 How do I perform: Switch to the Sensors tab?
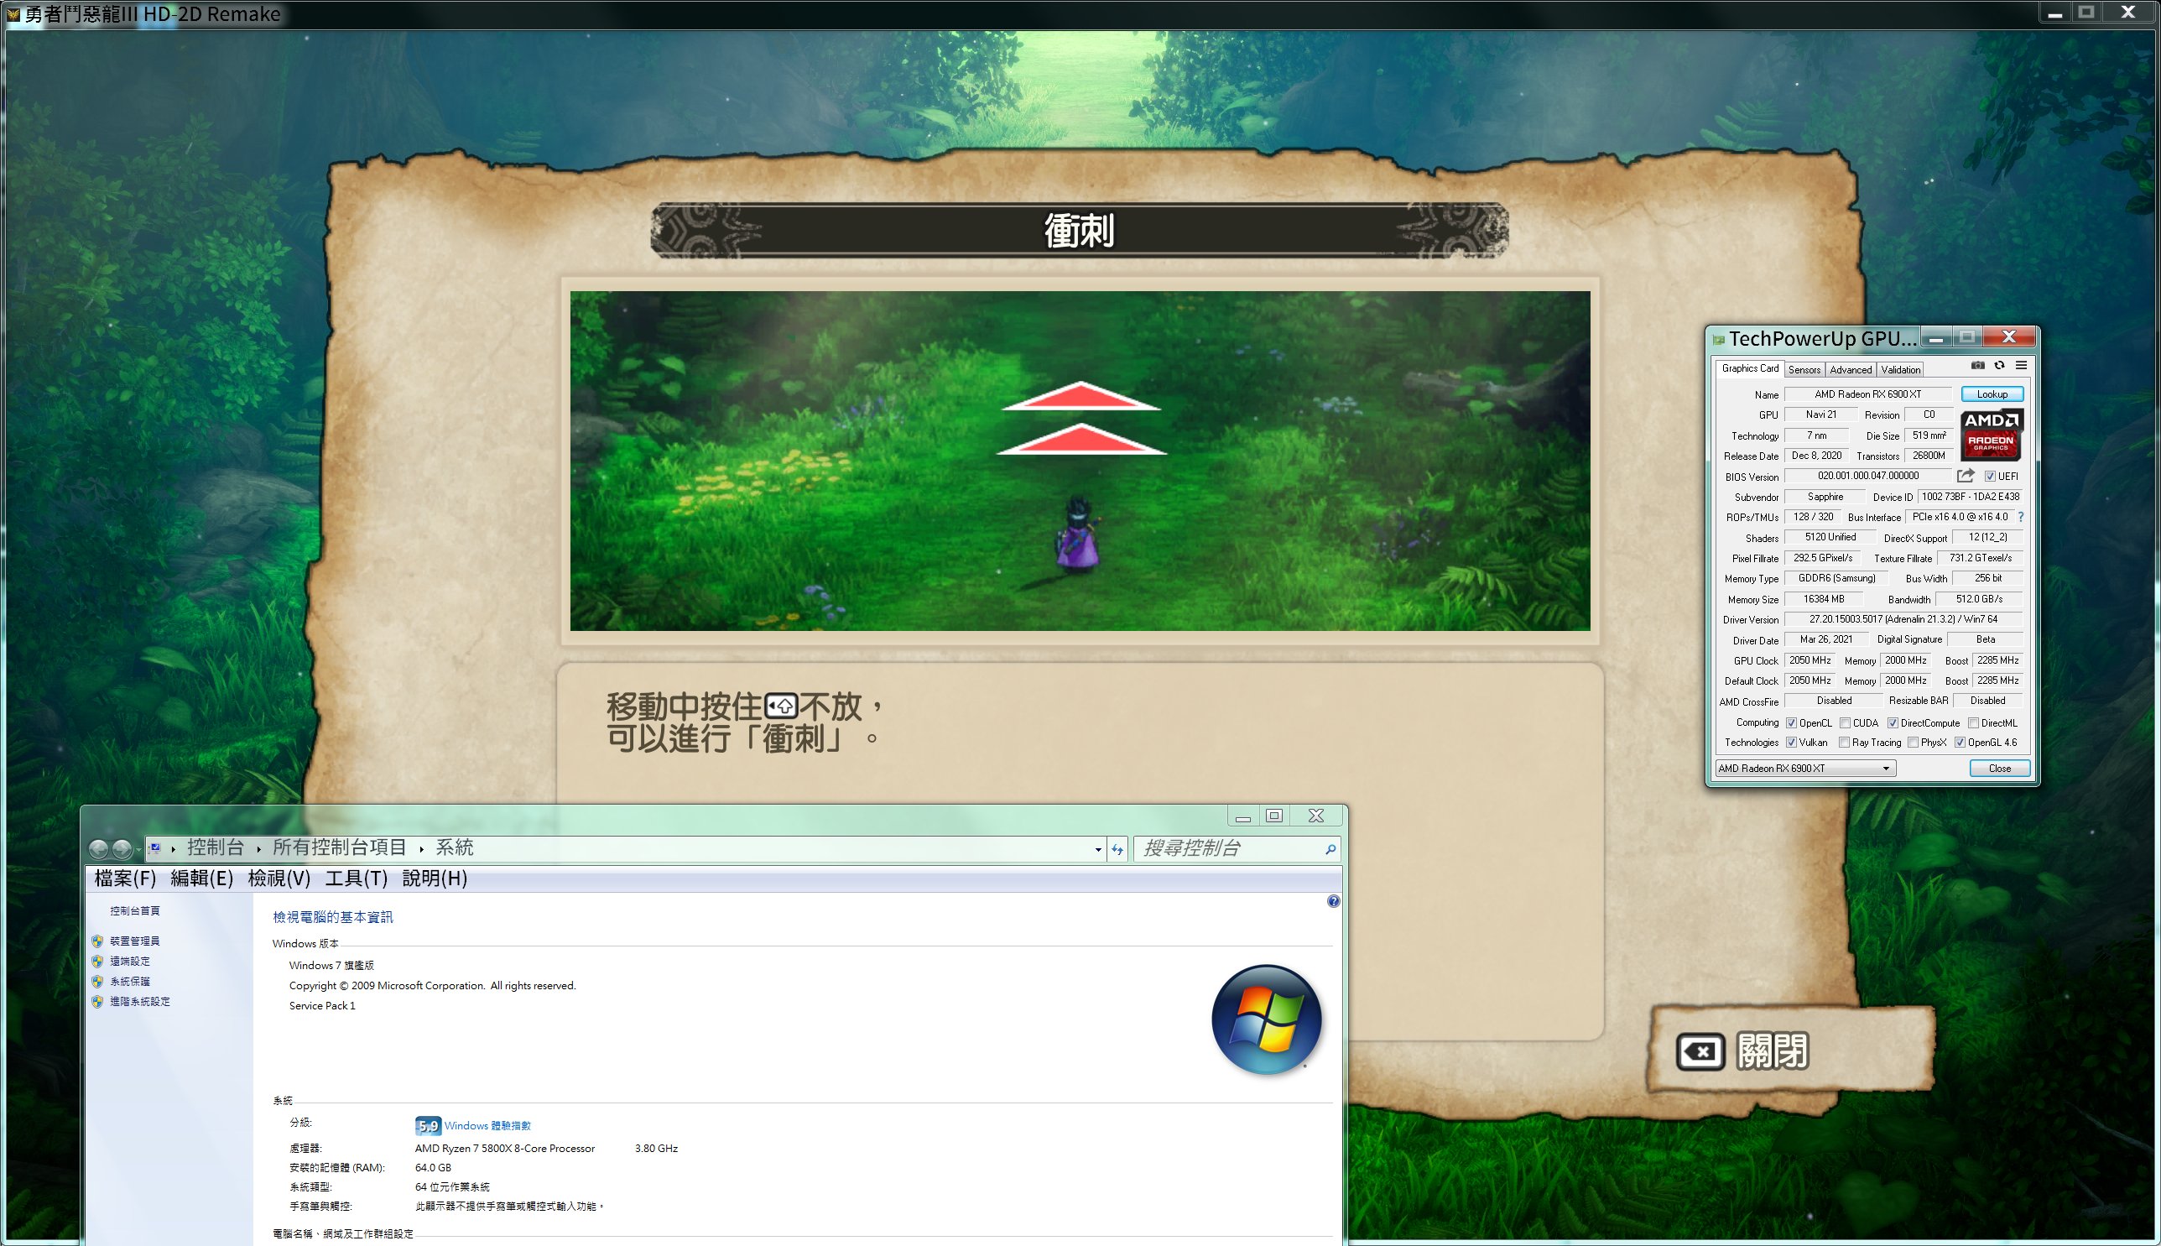click(1804, 370)
